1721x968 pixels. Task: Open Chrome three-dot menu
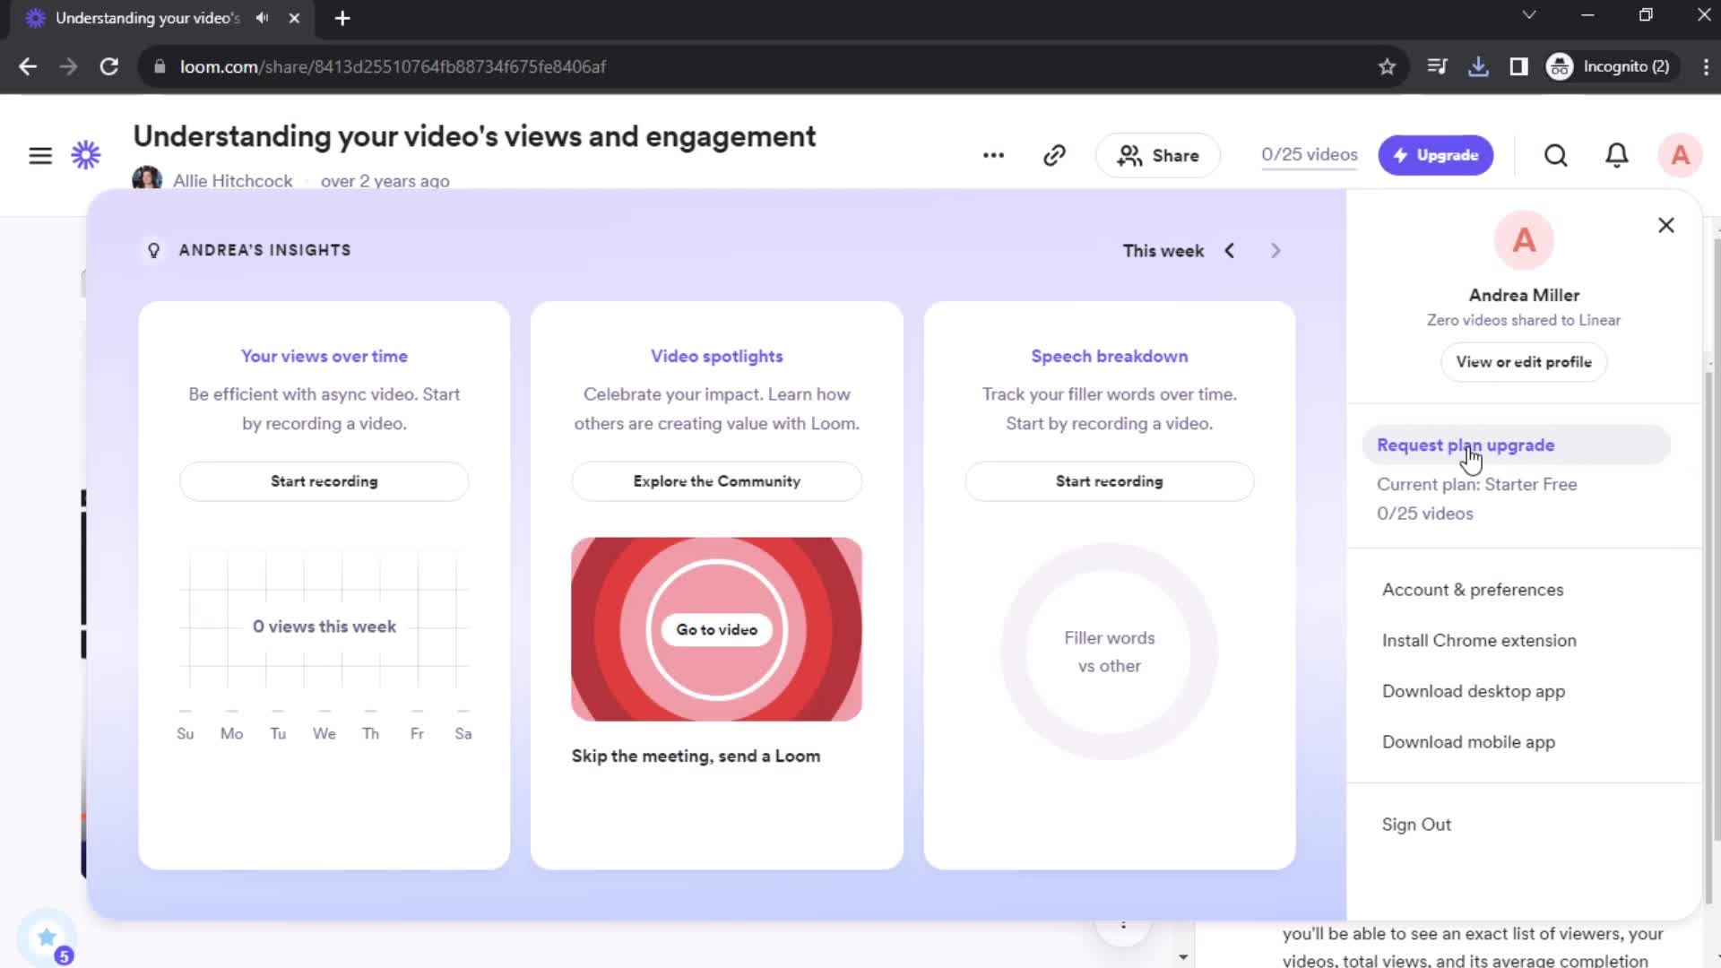[x=1705, y=66]
